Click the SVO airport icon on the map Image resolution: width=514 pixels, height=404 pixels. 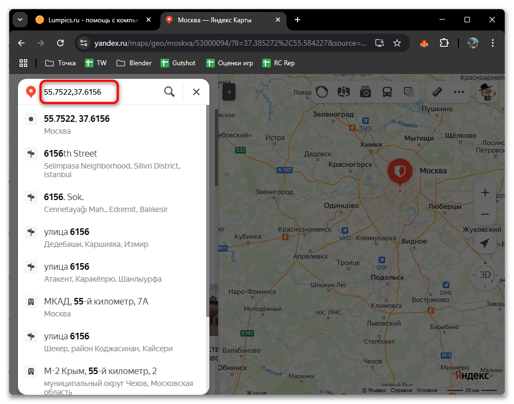click(x=365, y=121)
